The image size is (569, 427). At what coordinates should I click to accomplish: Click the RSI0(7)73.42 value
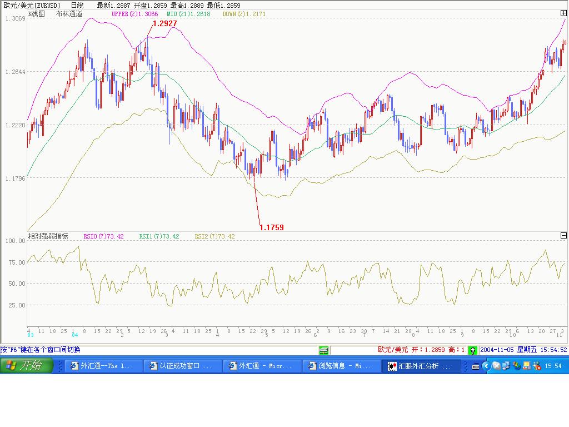click(103, 236)
